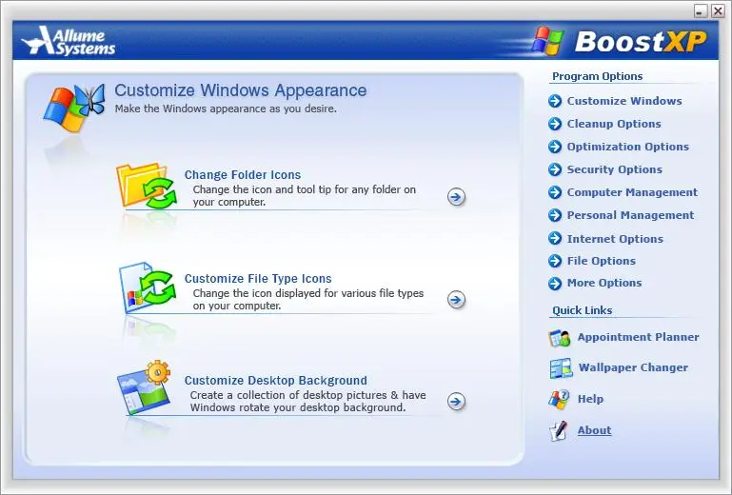This screenshot has width=732, height=495.
Task: Click the Wallpaper Changer icon
Action: click(x=561, y=368)
